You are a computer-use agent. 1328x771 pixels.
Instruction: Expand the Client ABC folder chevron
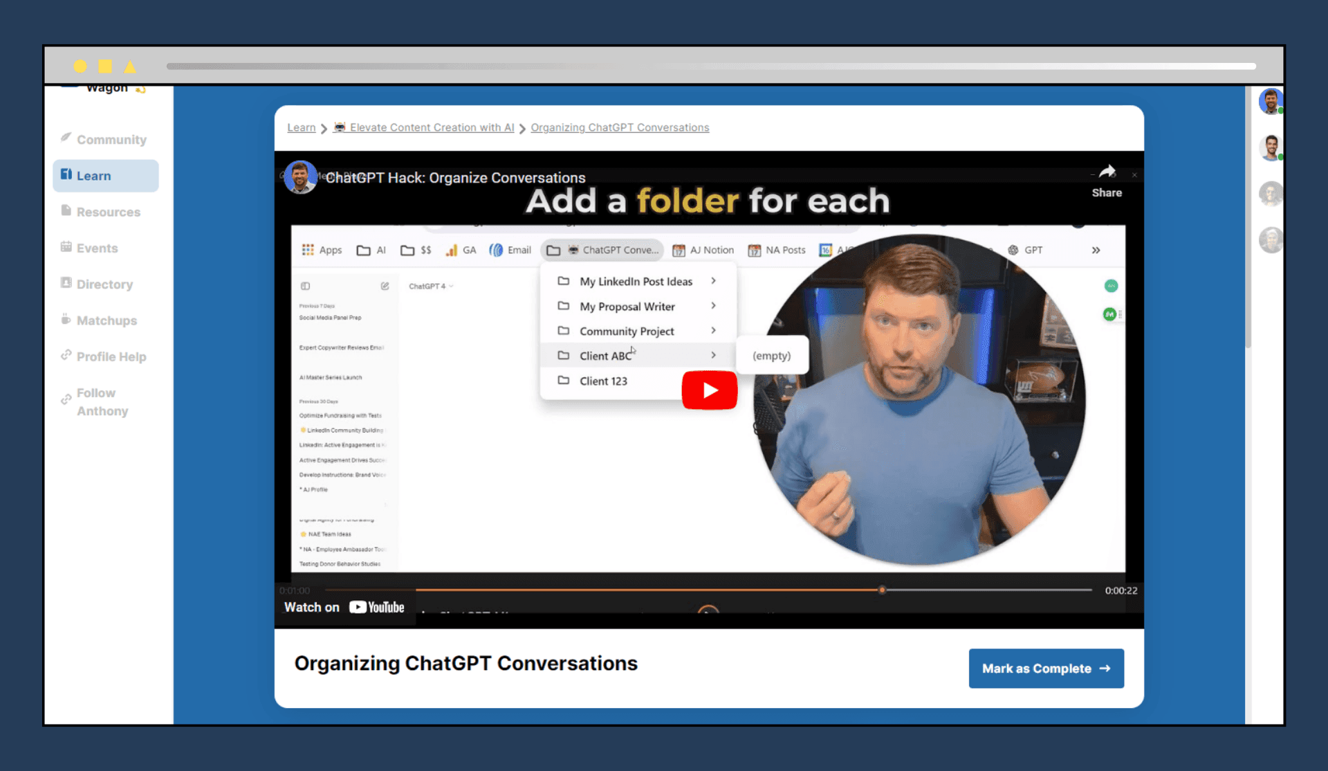click(714, 355)
